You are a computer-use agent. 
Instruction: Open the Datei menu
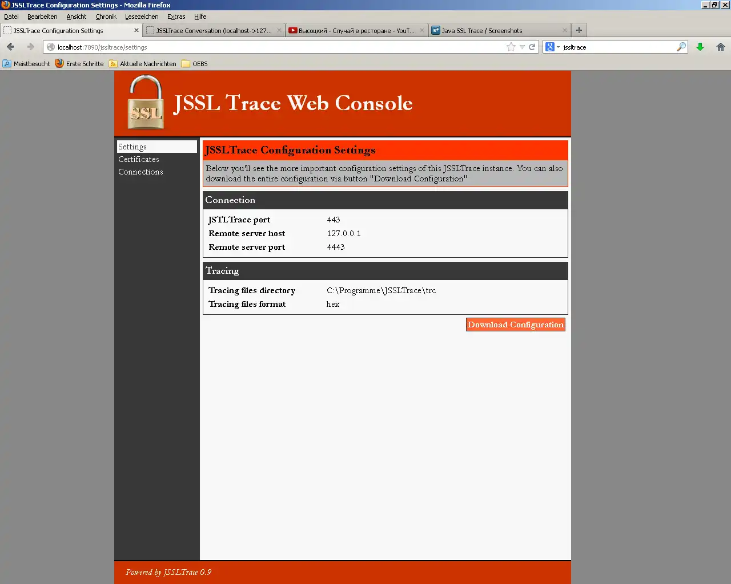pyautogui.click(x=11, y=17)
